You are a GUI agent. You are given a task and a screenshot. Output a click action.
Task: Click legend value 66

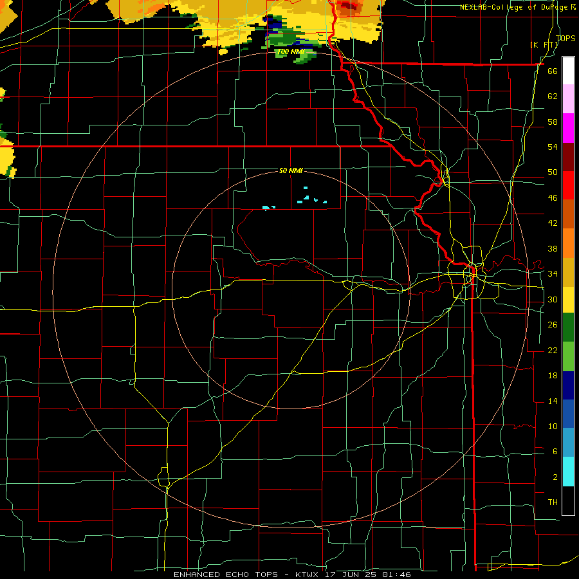coord(553,71)
